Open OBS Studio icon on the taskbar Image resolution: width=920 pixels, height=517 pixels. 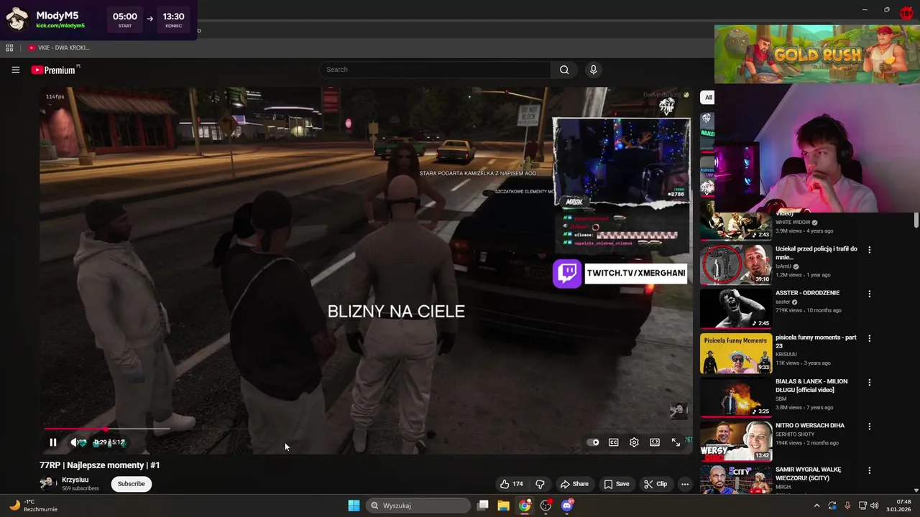[x=546, y=506]
